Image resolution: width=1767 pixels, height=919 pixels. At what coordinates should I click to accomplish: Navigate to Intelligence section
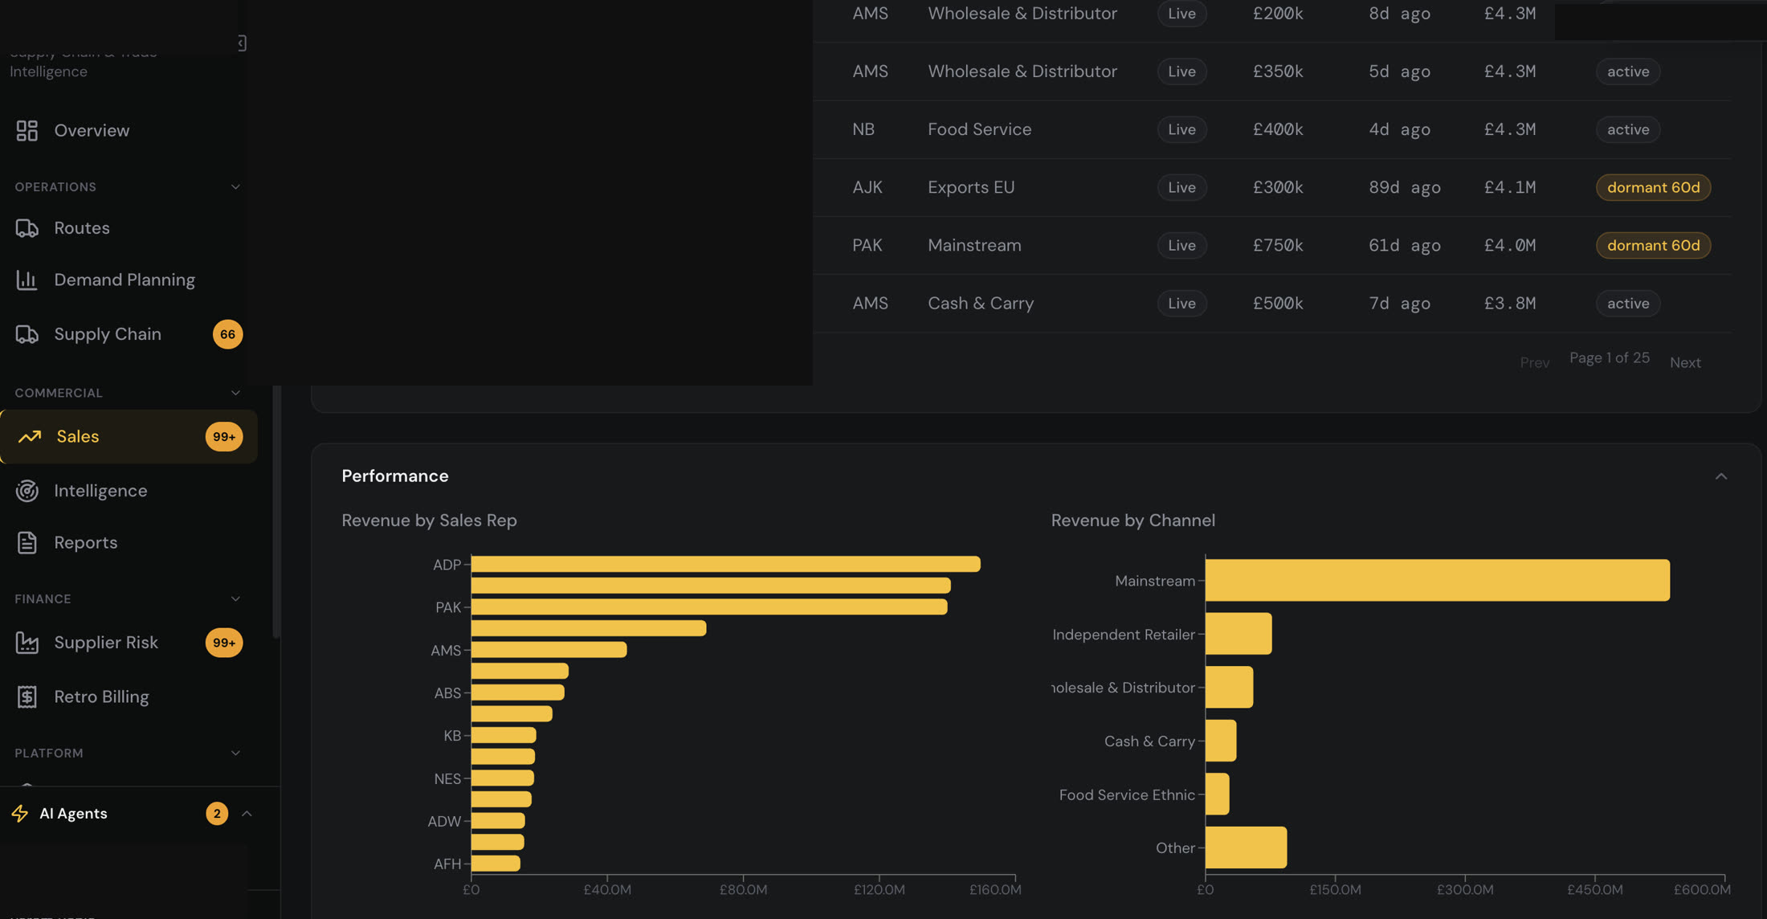(x=100, y=491)
